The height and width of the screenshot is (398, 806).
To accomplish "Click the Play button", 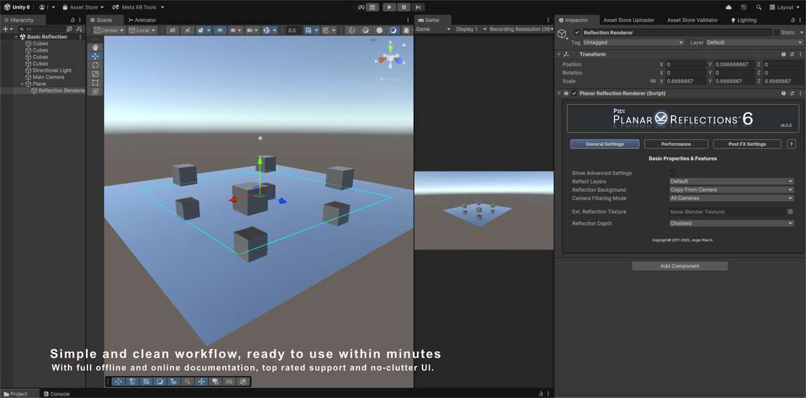I will tap(389, 7).
